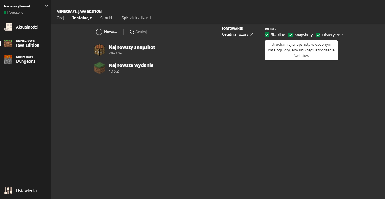Click the grass block icon of latest release
This screenshot has height=199, width=385.
click(99, 68)
